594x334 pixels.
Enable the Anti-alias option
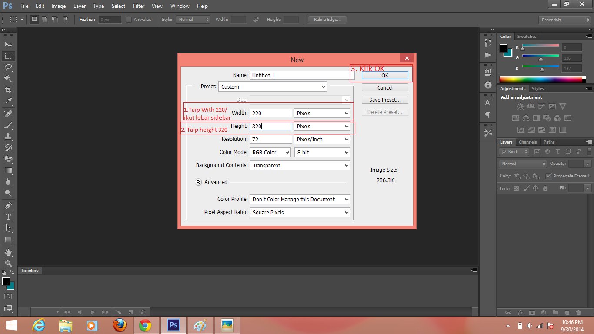pyautogui.click(x=128, y=19)
